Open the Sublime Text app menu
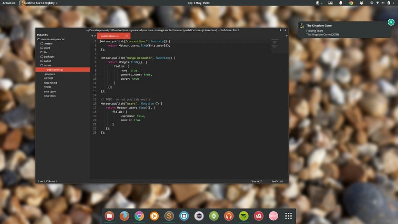Image resolution: width=398 pixels, height=224 pixels. point(39,3)
